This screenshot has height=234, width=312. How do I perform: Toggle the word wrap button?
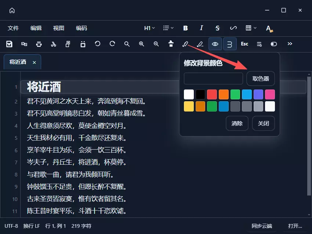click(x=230, y=44)
